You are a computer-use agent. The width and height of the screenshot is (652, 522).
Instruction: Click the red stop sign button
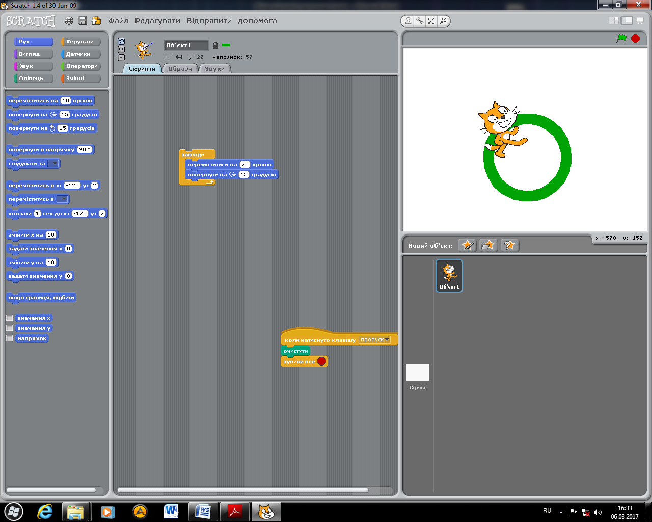(635, 38)
